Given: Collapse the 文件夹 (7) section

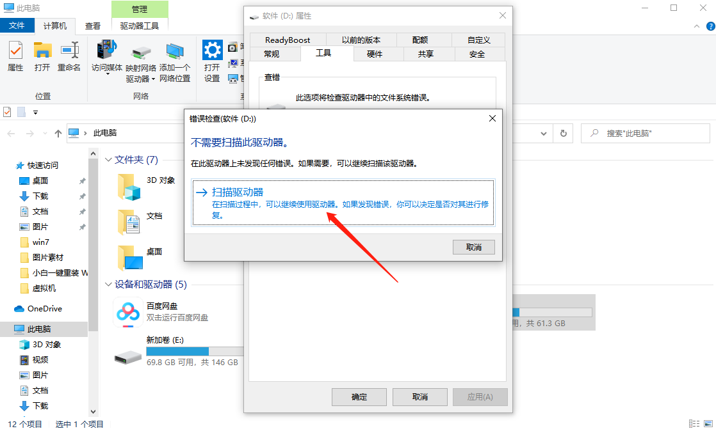Looking at the screenshot, I should tap(108, 160).
